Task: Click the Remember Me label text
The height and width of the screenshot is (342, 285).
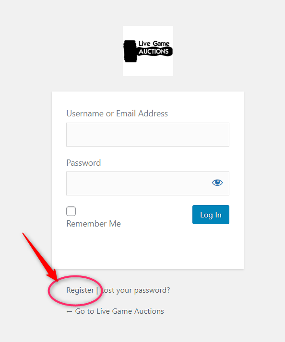Action: [94, 224]
